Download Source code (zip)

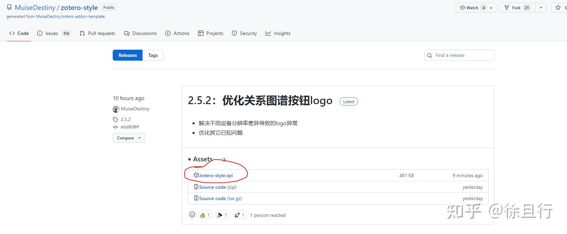[x=218, y=187]
